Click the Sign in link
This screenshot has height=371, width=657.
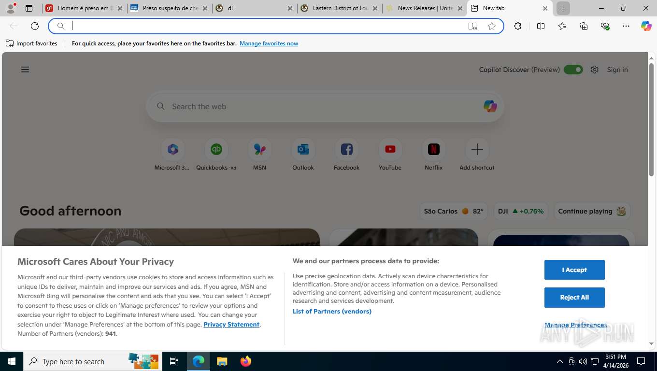coord(617,70)
